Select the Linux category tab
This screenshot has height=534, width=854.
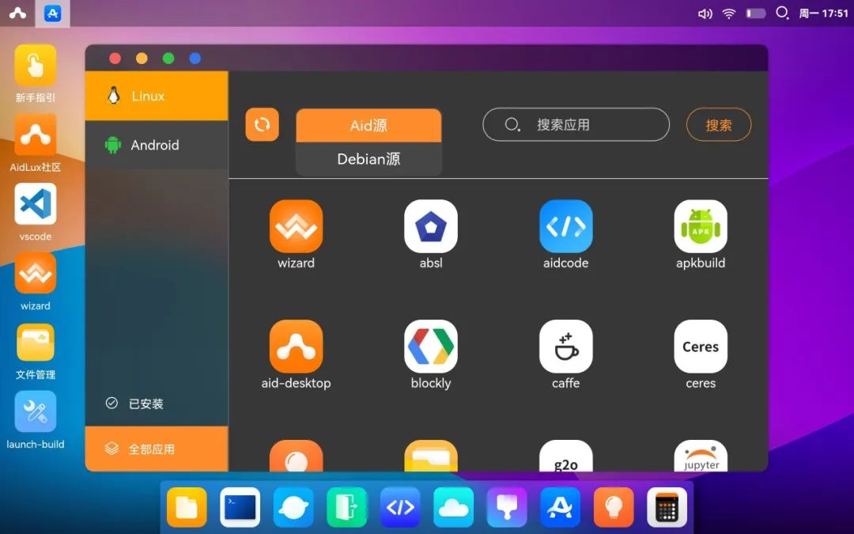tap(157, 96)
